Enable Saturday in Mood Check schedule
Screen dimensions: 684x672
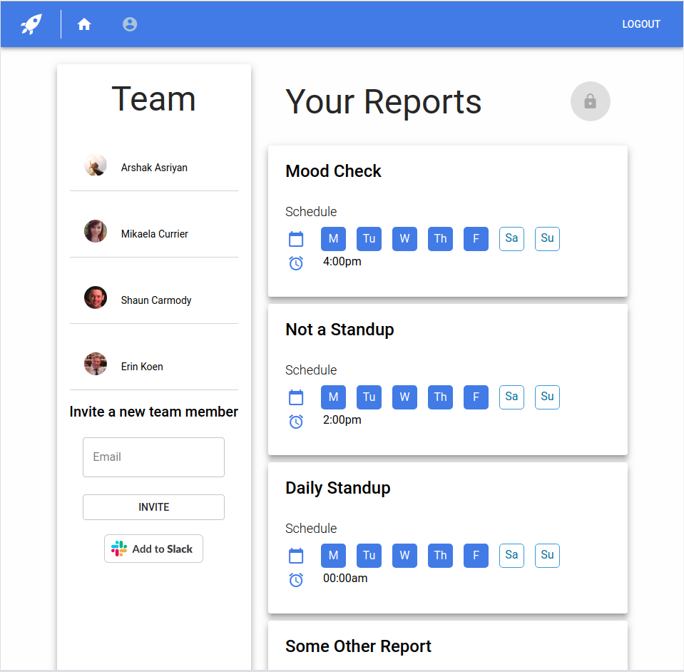[x=511, y=238]
